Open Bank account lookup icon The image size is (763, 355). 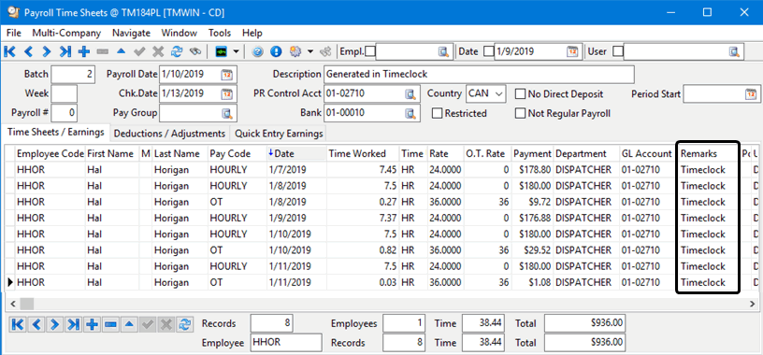point(410,113)
